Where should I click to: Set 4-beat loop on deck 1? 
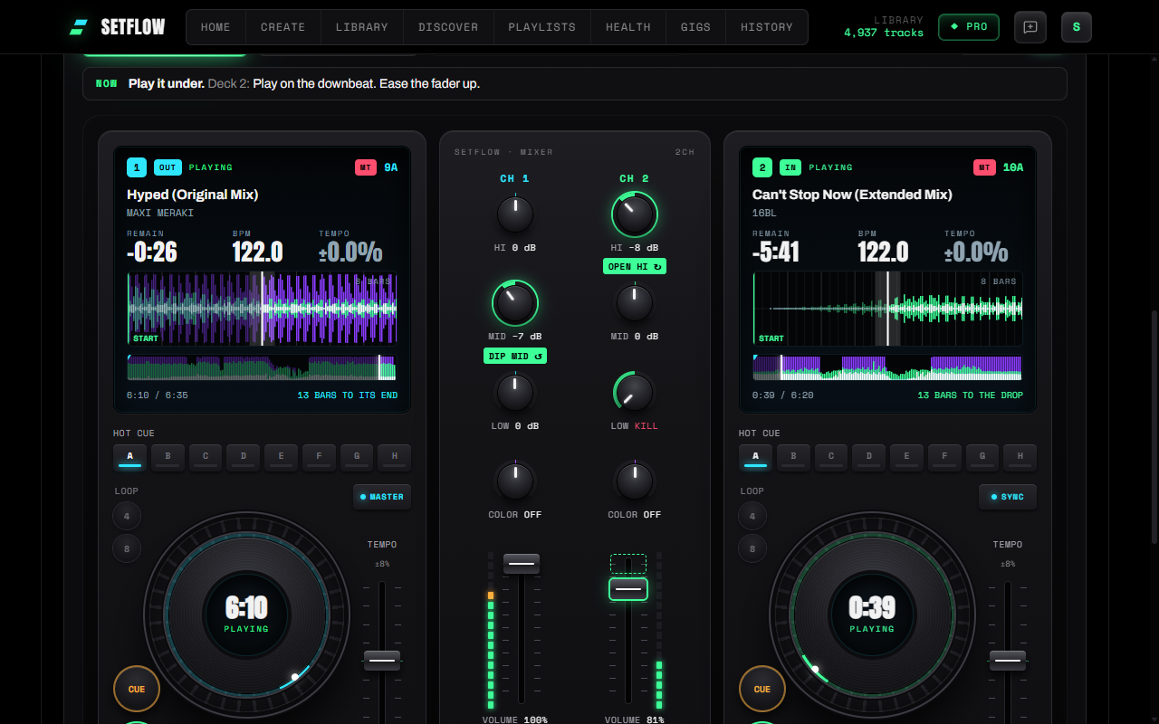click(127, 517)
